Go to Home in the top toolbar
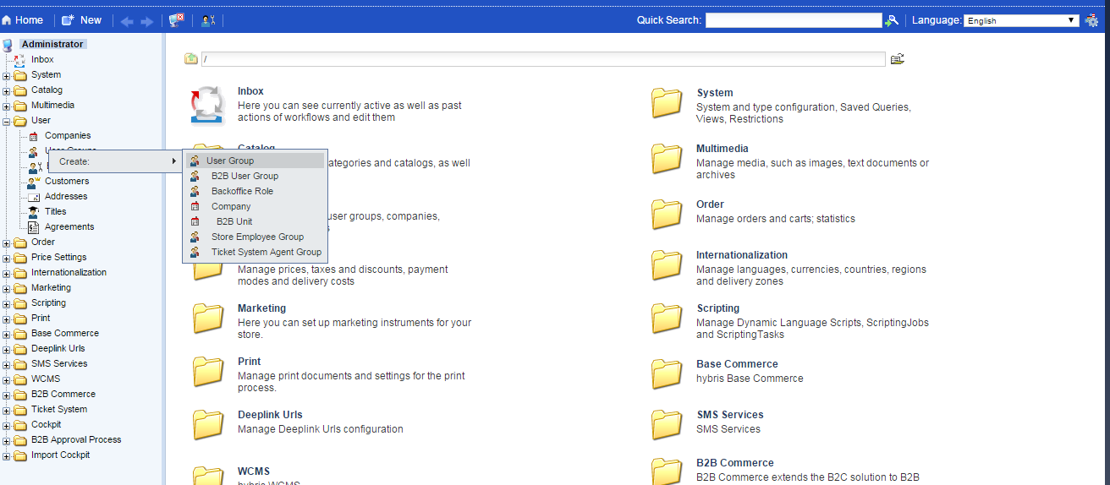Viewport: 1110px width, 485px height. tap(23, 20)
